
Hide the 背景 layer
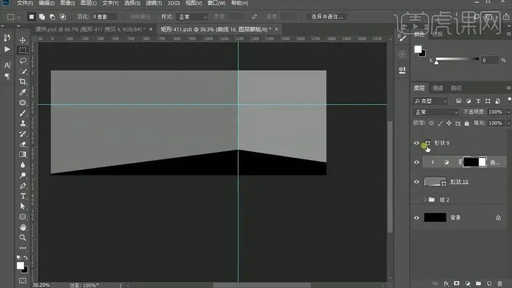click(x=417, y=218)
